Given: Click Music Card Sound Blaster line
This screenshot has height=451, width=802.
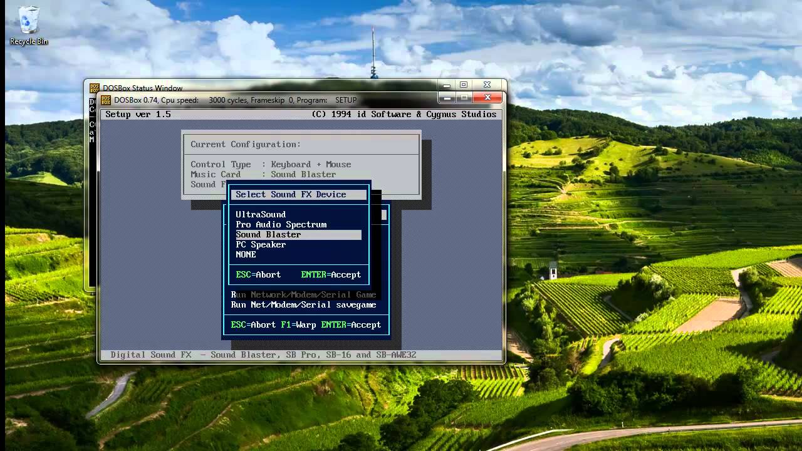Looking at the screenshot, I should [x=263, y=174].
